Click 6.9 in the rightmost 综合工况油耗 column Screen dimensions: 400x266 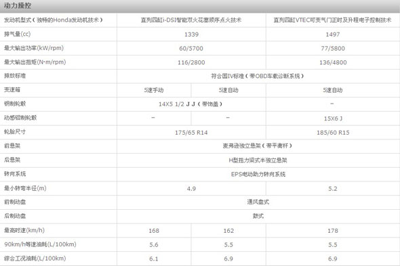coord(333,259)
